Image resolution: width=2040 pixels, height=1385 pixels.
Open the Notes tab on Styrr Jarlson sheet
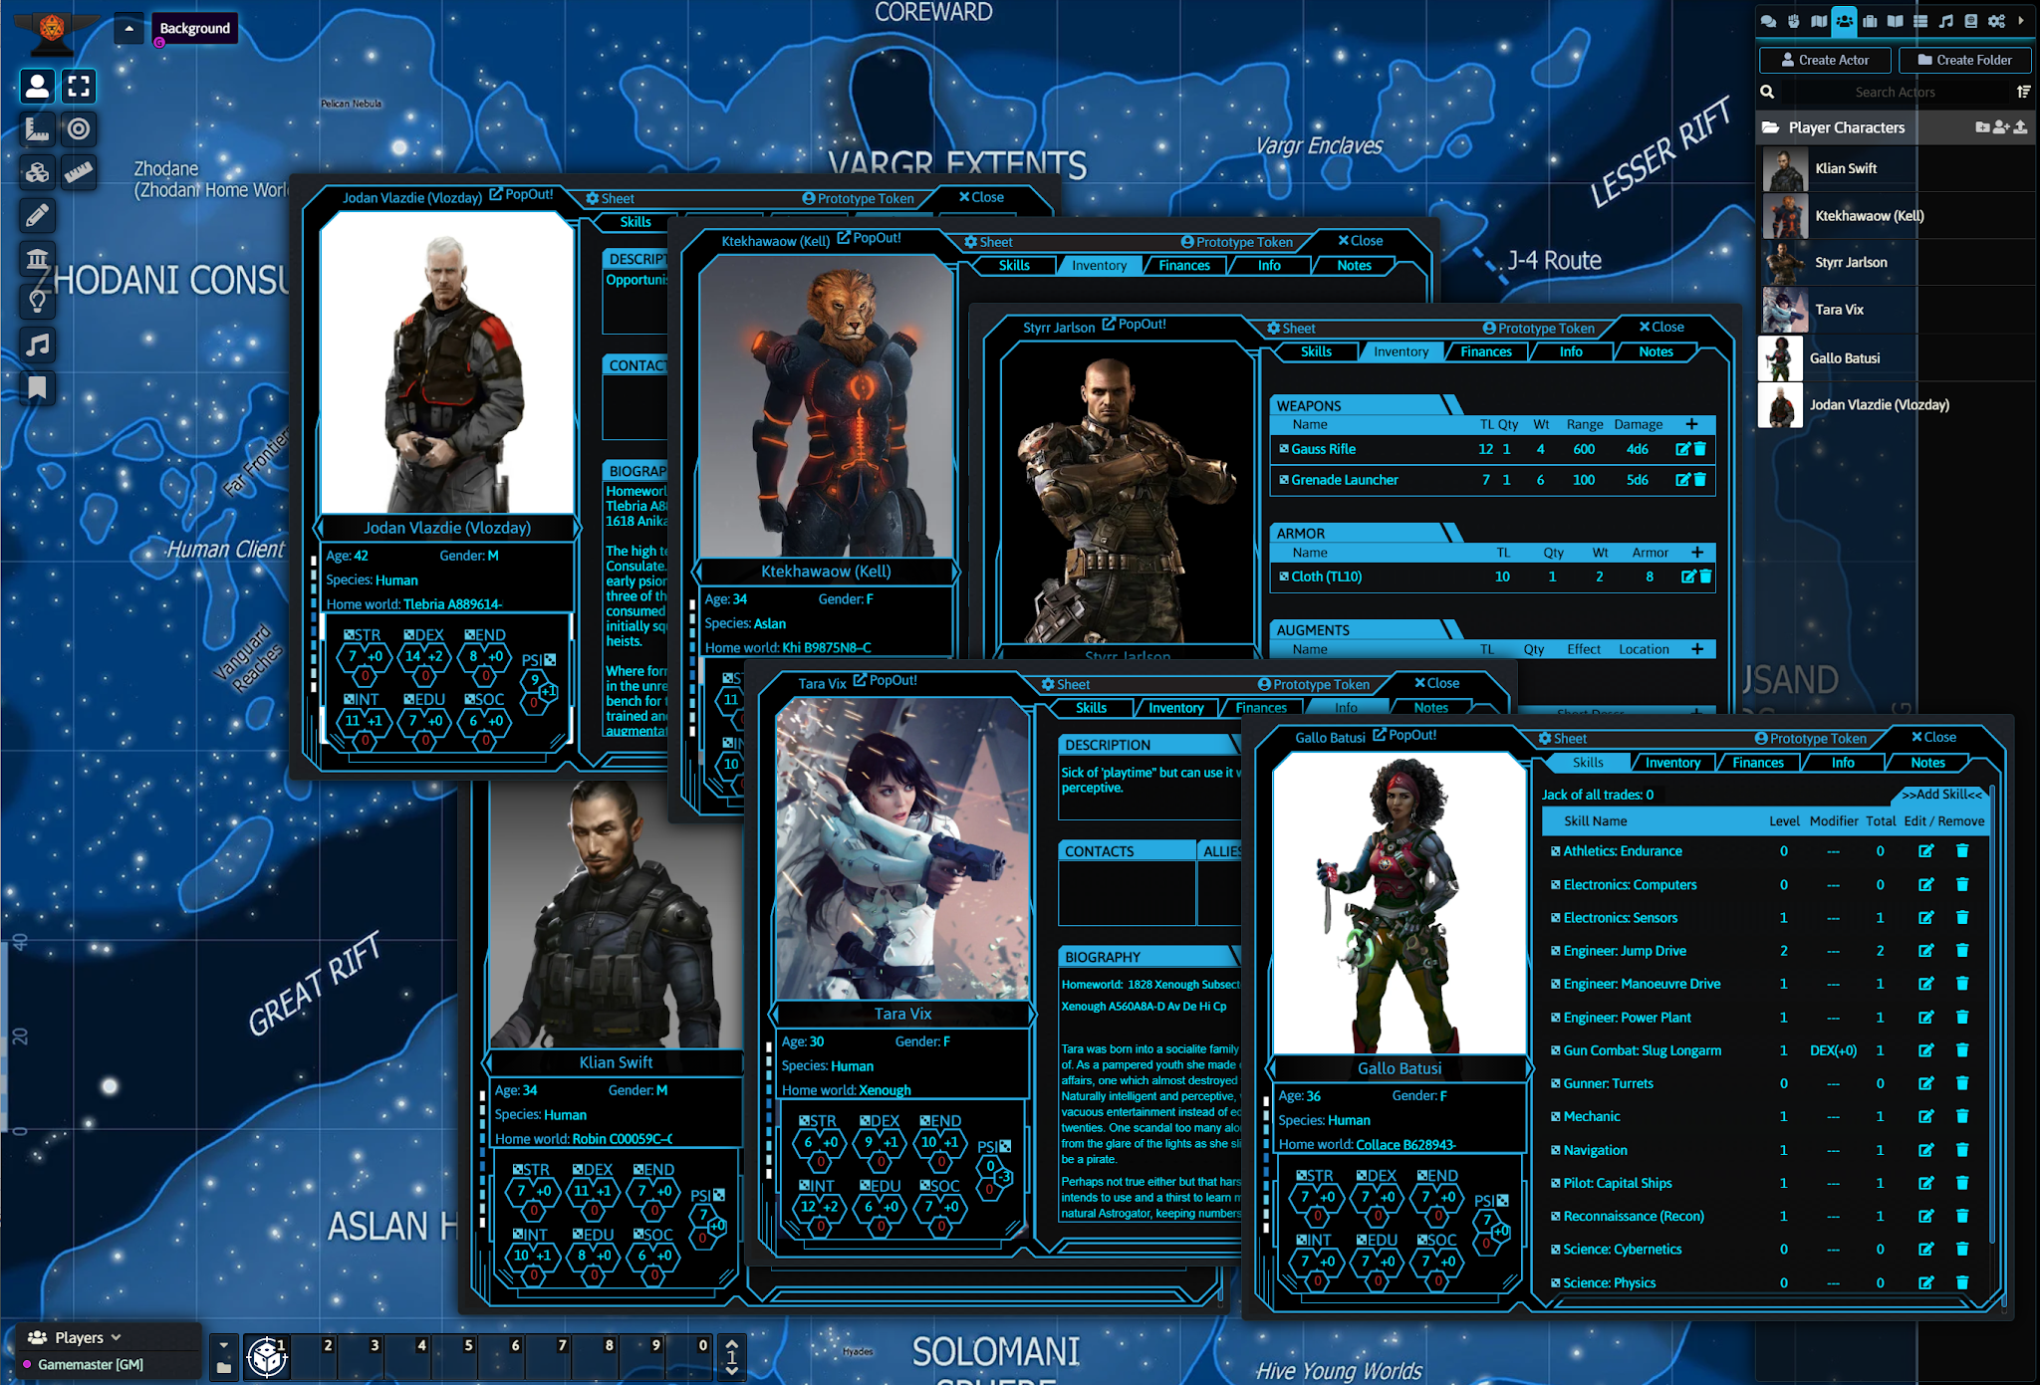[1656, 351]
